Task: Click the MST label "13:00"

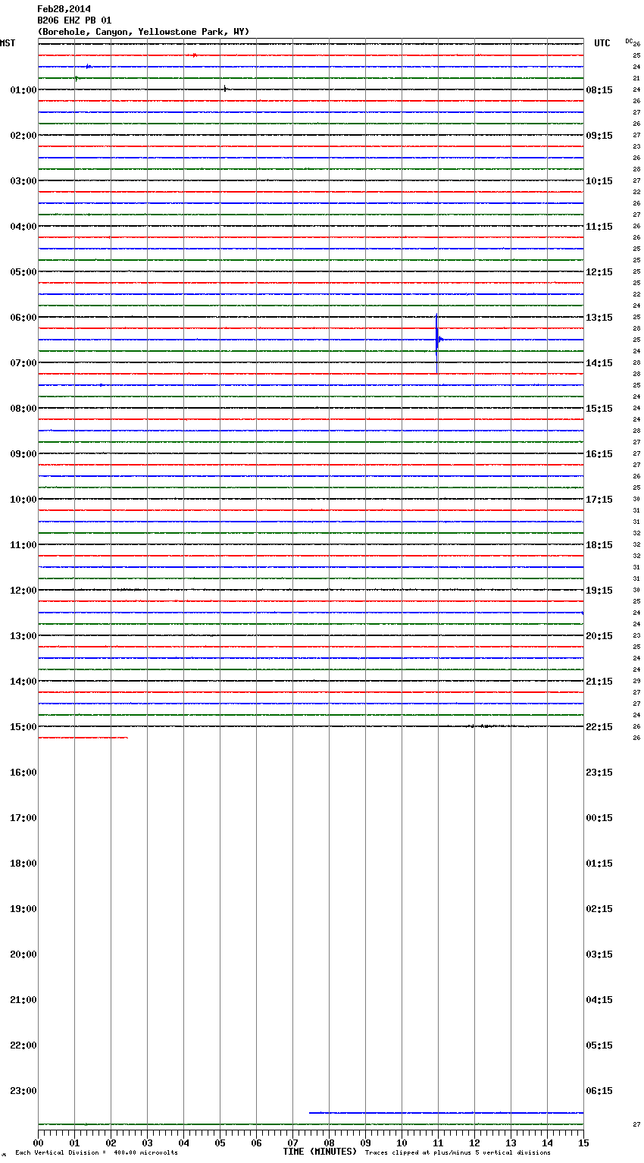Action: click(x=23, y=636)
